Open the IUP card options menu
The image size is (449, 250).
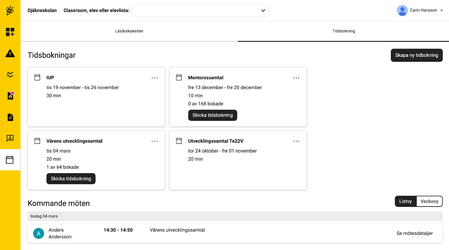154,78
